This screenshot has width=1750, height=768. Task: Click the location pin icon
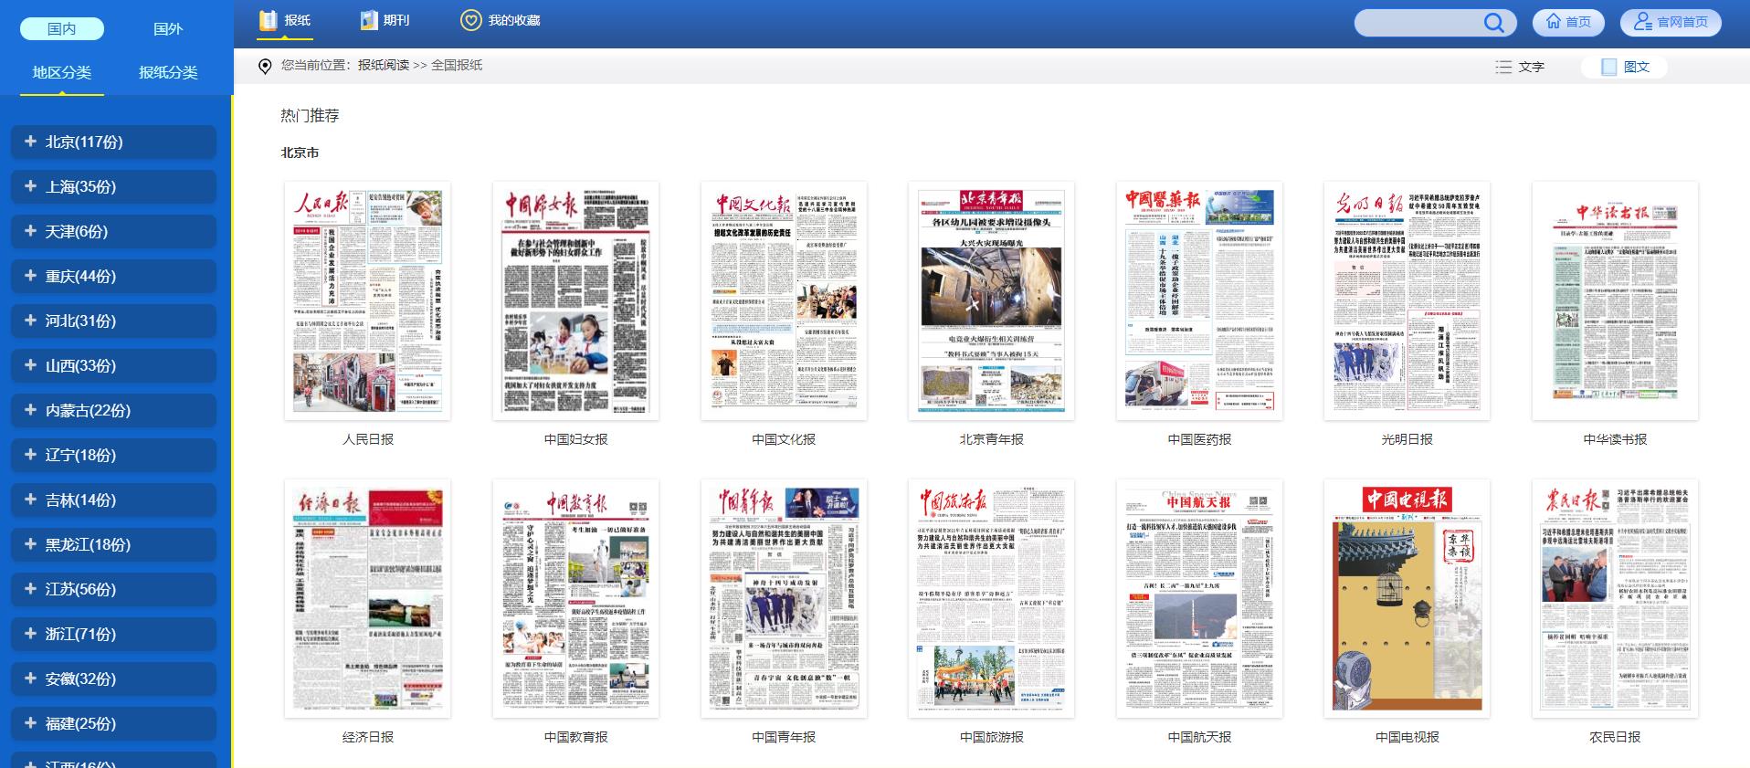[x=265, y=66]
